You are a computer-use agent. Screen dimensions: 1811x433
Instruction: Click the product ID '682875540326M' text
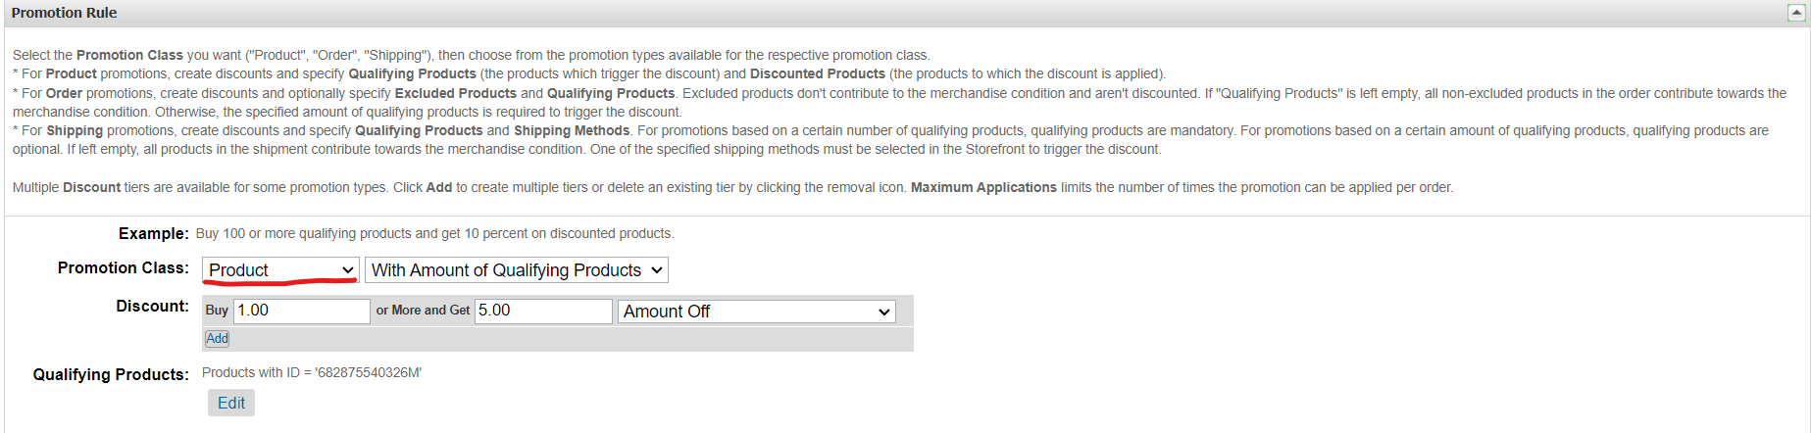[x=368, y=372]
